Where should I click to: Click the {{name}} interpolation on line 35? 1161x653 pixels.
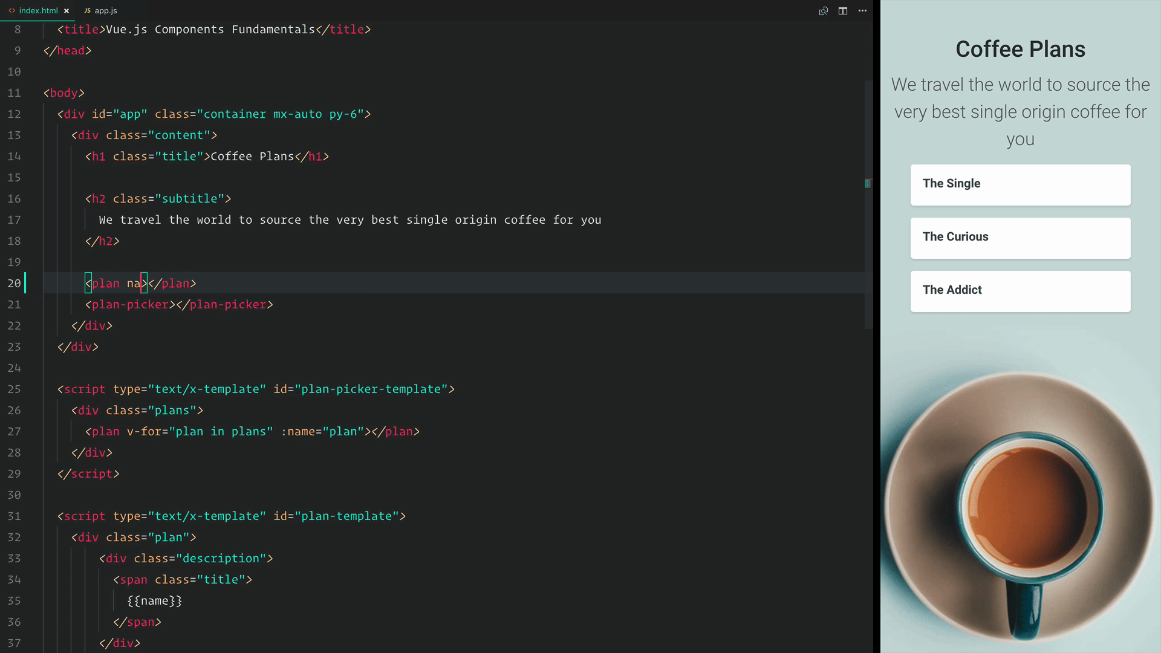tap(154, 600)
